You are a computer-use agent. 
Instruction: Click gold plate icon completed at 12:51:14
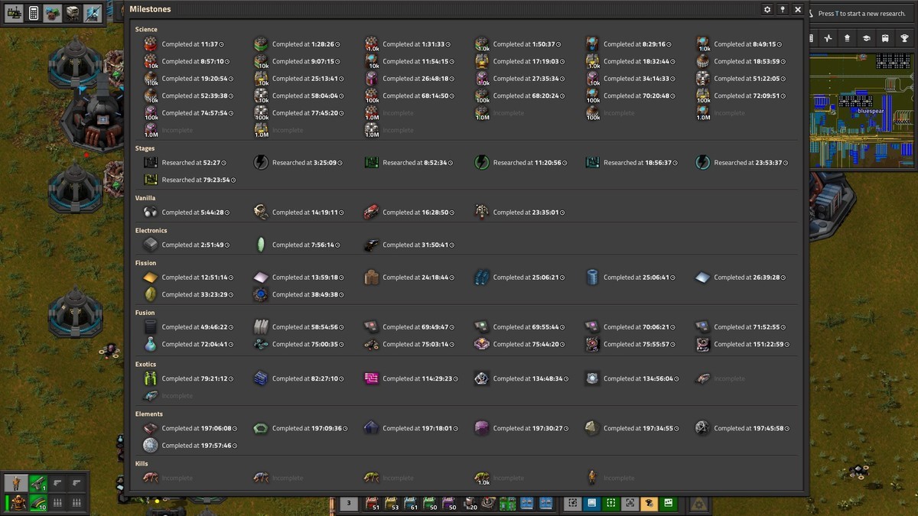coord(151,277)
